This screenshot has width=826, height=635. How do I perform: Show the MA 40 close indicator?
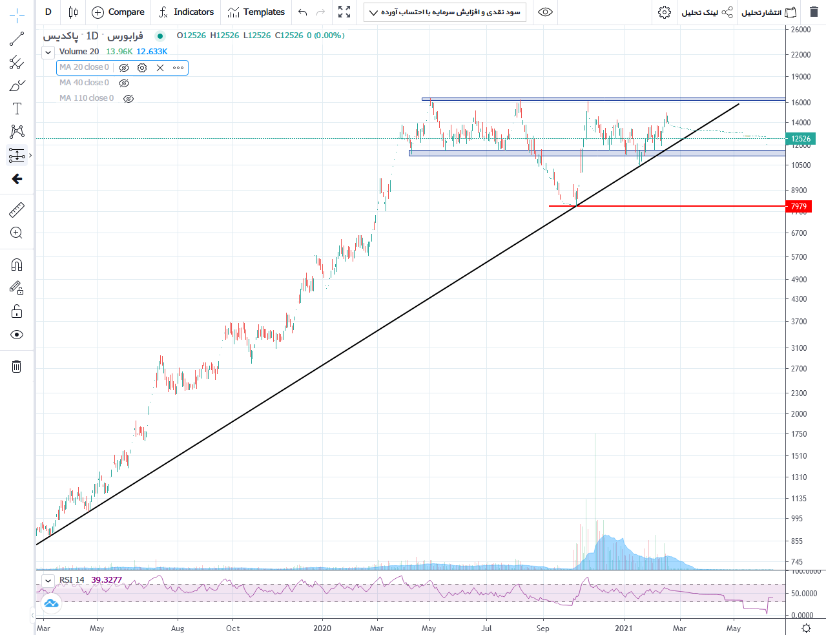(x=124, y=83)
